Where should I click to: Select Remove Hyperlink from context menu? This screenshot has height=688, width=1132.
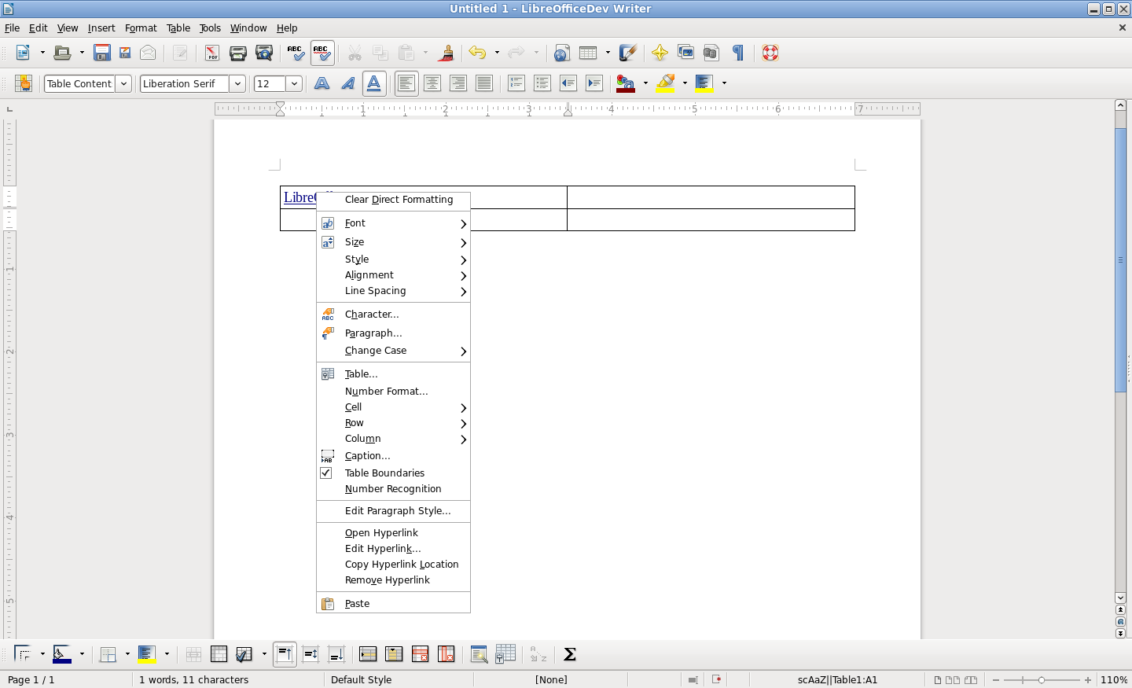pos(387,580)
